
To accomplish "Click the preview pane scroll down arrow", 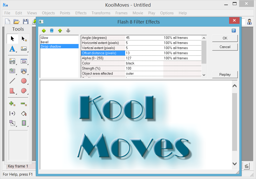I will (234, 164).
